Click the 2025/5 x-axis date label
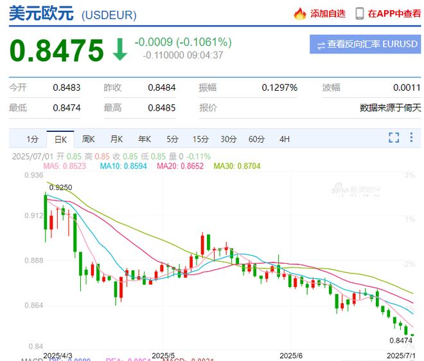The height and width of the screenshot is (361, 424). 163,355
